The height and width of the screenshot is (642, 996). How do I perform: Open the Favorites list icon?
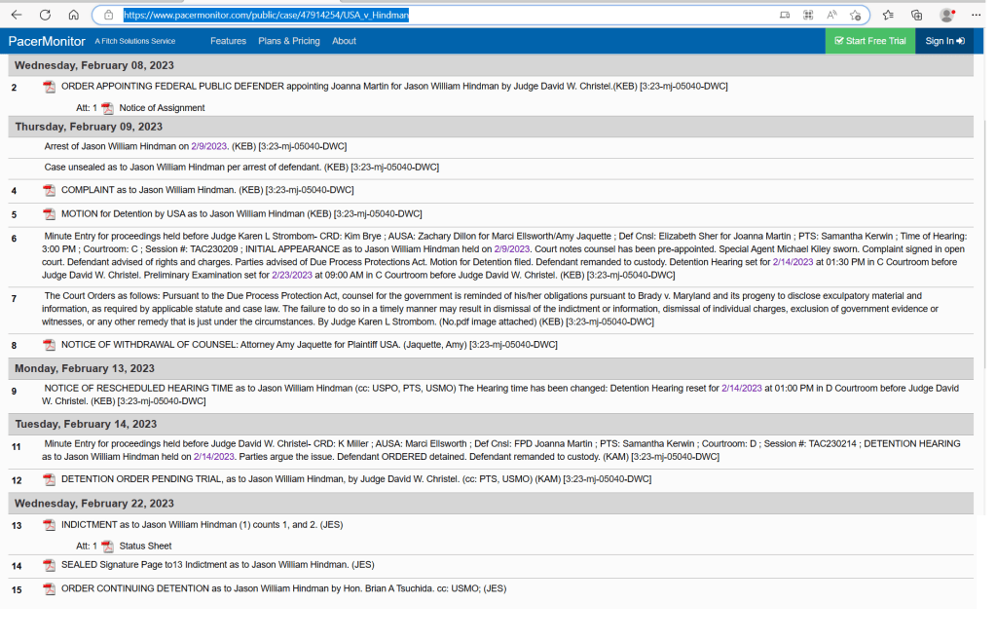click(889, 15)
